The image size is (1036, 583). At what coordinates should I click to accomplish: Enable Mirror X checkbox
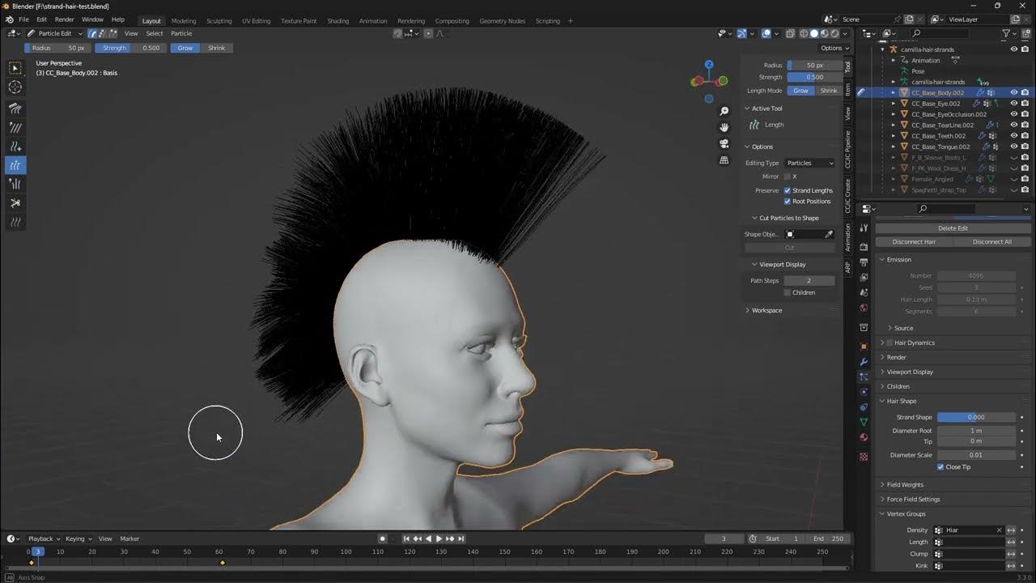tap(787, 177)
